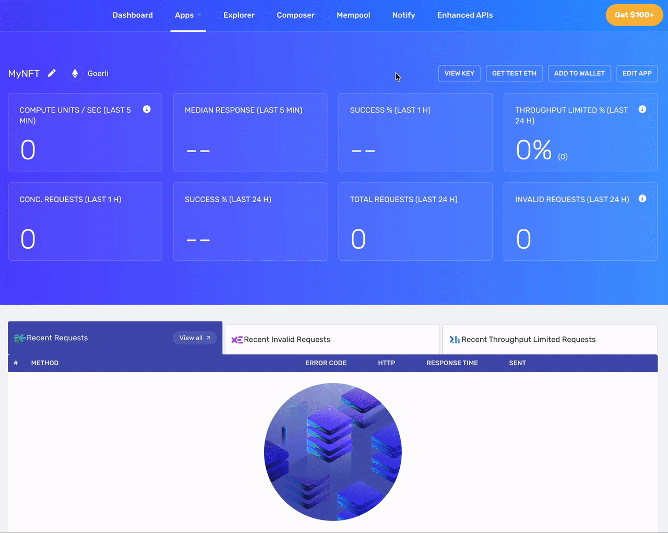Viewport: 668px width, 533px height.
Task: Go to the Mempool page
Action: pyautogui.click(x=353, y=15)
